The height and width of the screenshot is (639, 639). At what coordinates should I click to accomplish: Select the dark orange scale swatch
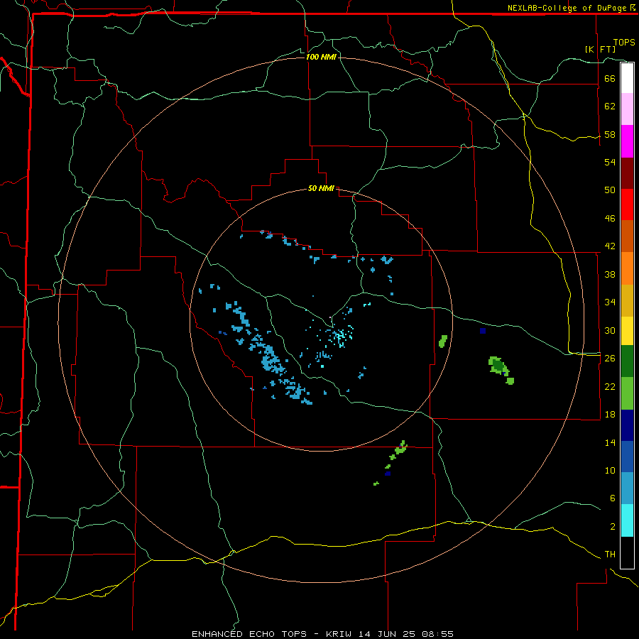[627, 236]
